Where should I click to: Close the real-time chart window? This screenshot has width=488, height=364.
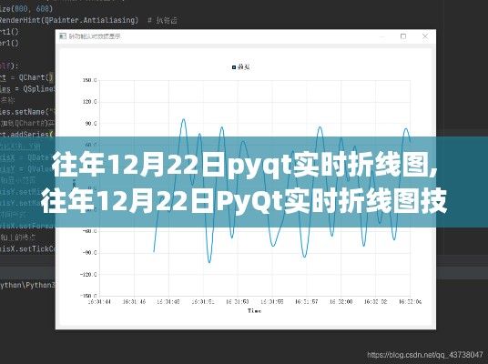425,36
